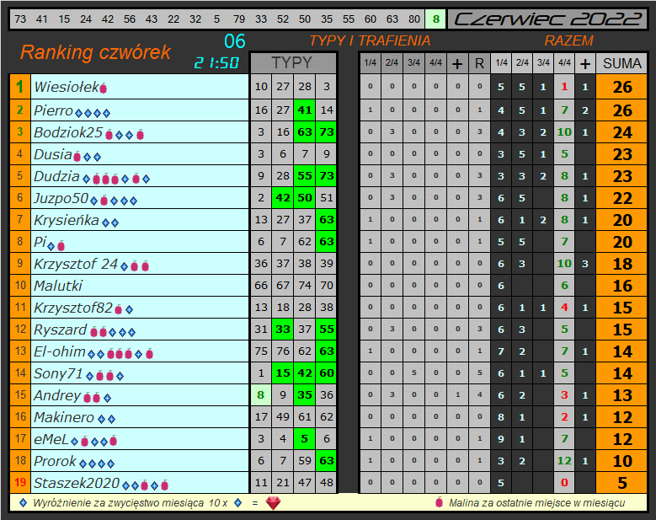
Task: Select player name Prorok
Action: pyautogui.click(x=56, y=461)
